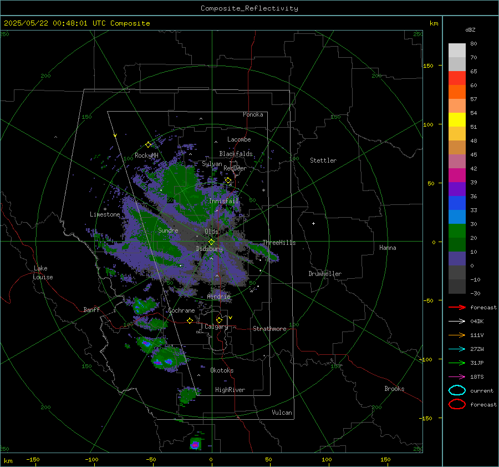Click the red forecast ellipse icon

click(x=457, y=404)
